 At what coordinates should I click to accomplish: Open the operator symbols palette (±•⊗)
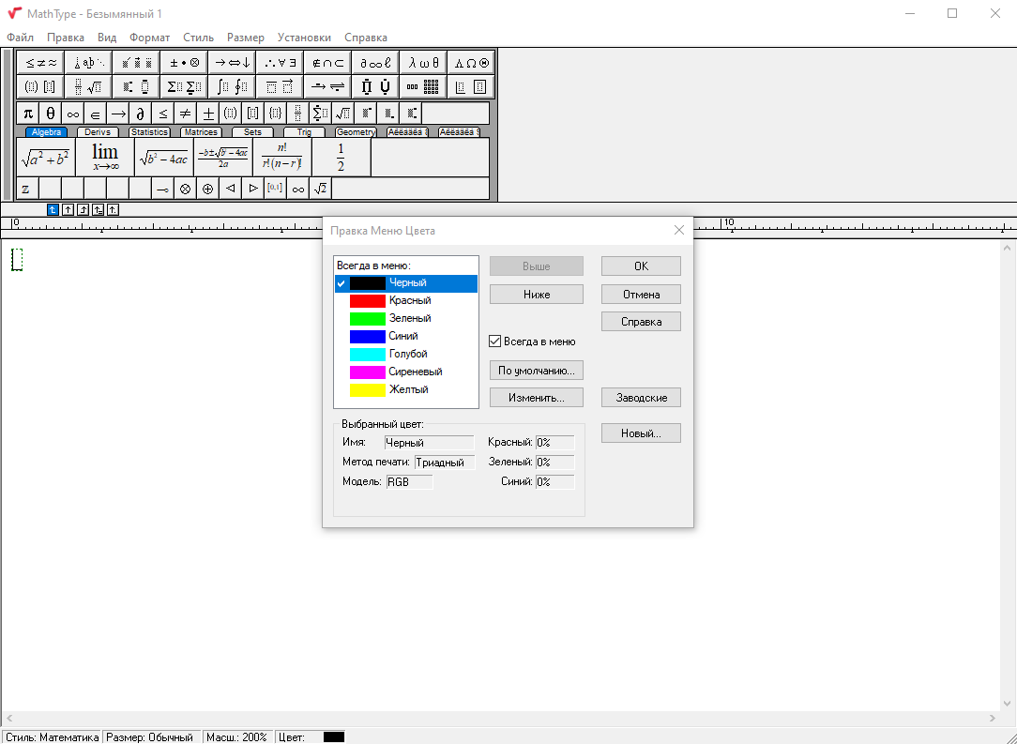point(184,63)
